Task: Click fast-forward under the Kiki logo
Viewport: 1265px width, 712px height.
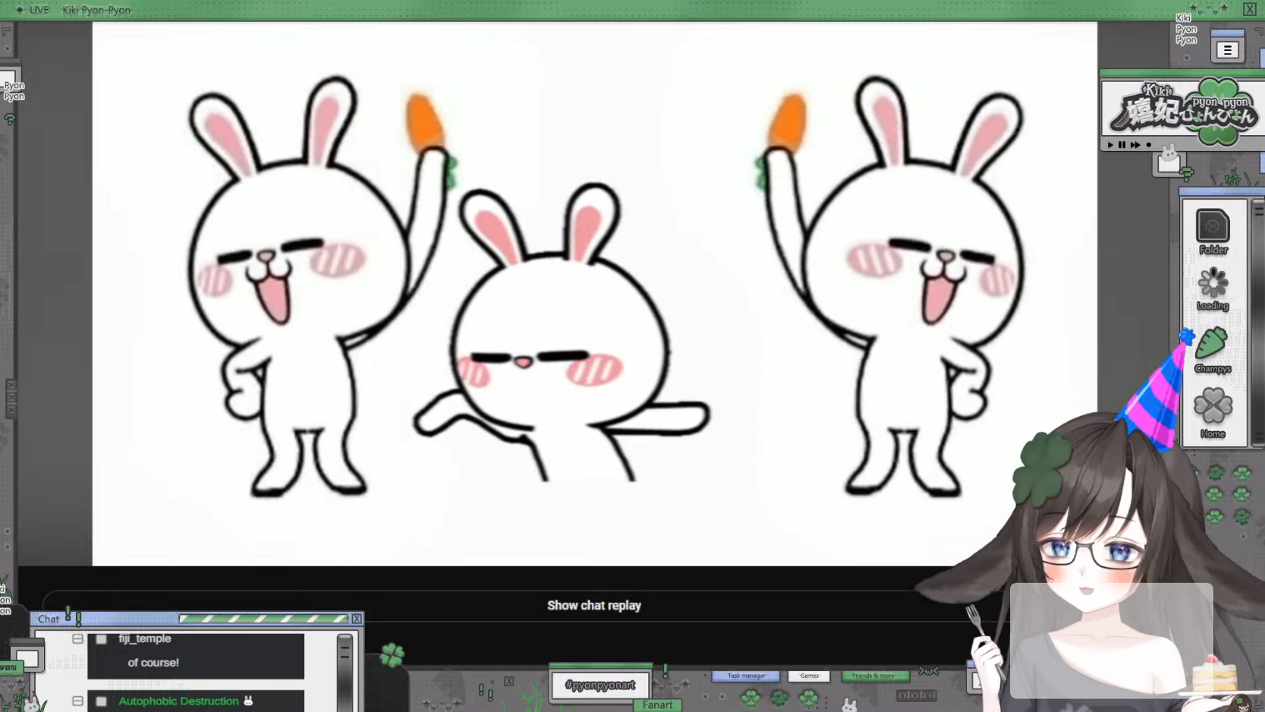Action: 1135,145
